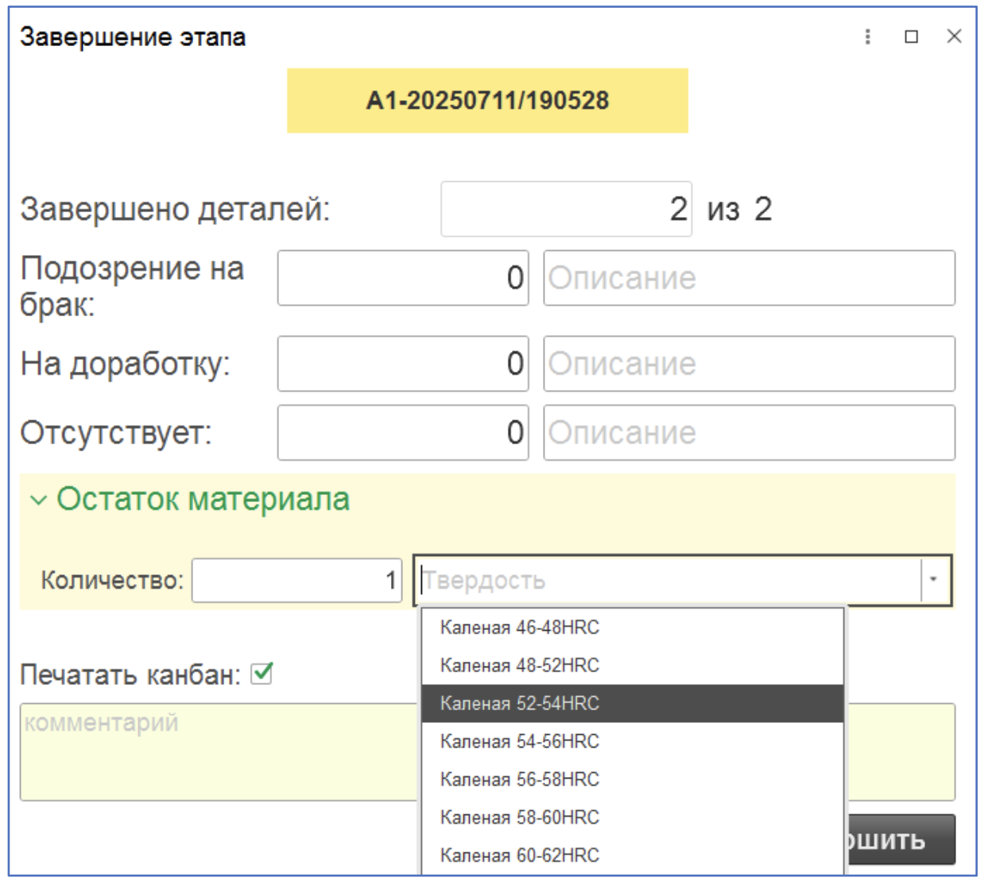Screen dimensions: 984x885
Task: Click the Завершено деталей quantity field
Action: coord(565,209)
